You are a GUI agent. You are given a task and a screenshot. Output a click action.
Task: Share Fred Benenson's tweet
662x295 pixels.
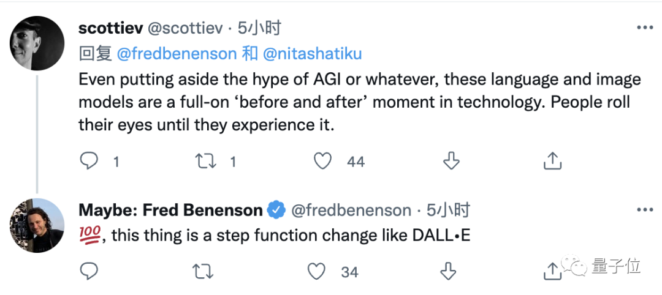[552, 271]
